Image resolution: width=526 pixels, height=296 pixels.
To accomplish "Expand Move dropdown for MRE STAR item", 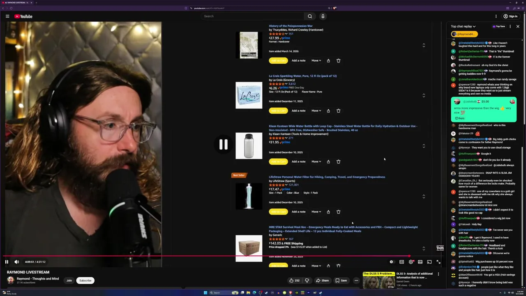I will 316,266.
